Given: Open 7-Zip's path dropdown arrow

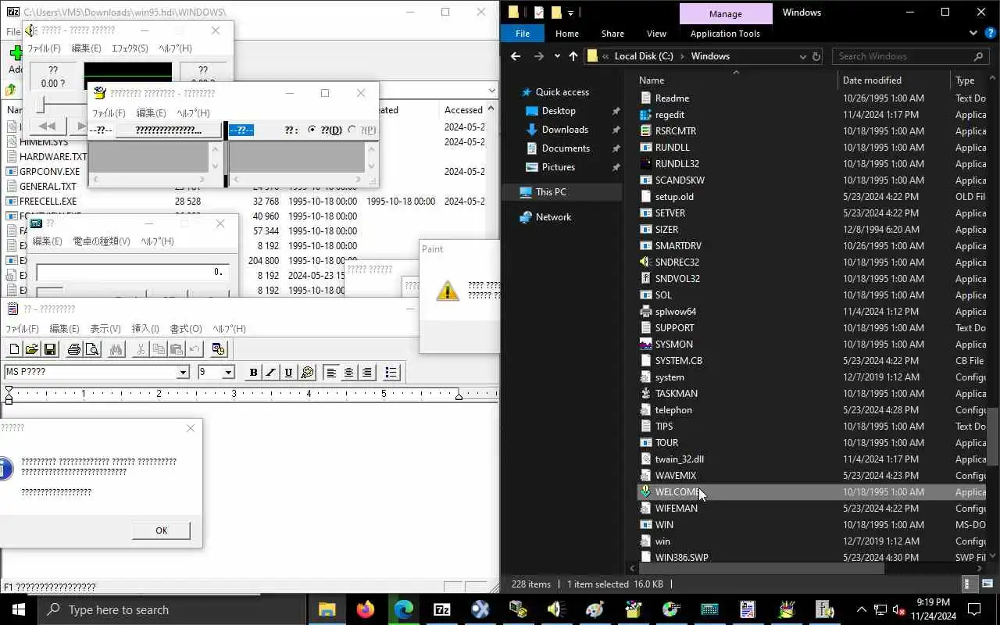Looking at the screenshot, I should tap(491, 90).
